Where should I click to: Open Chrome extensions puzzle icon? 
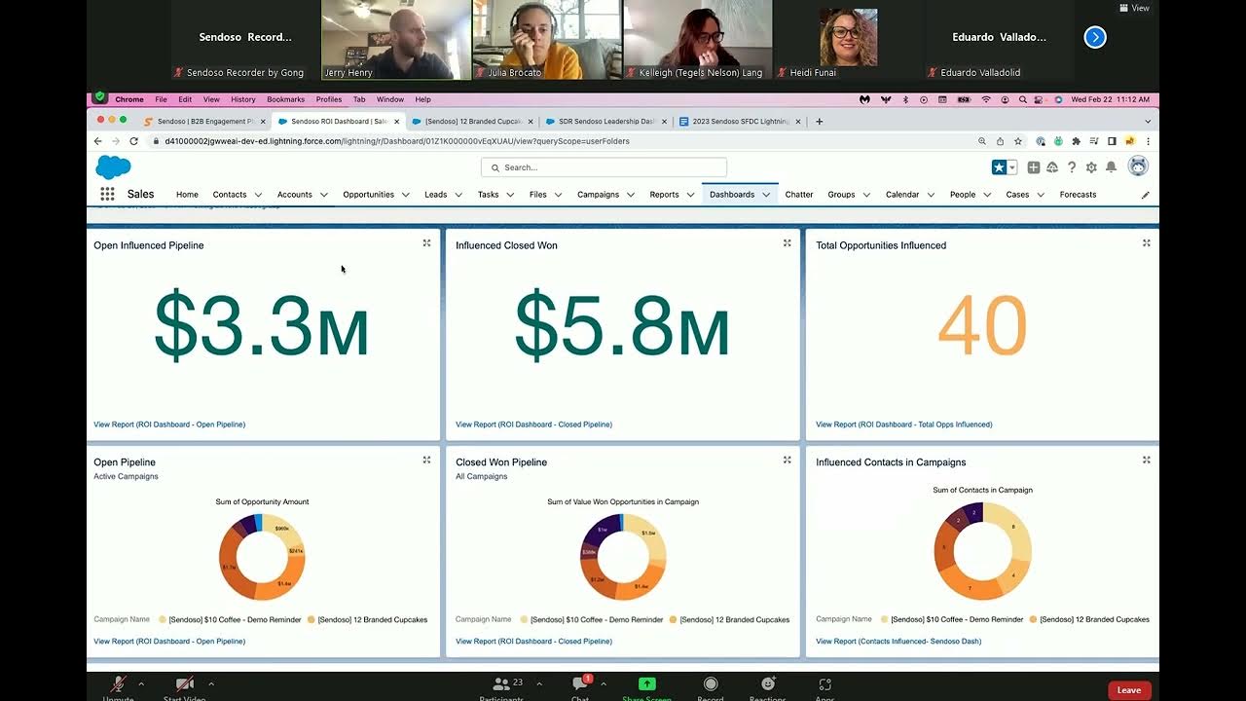[1076, 141]
